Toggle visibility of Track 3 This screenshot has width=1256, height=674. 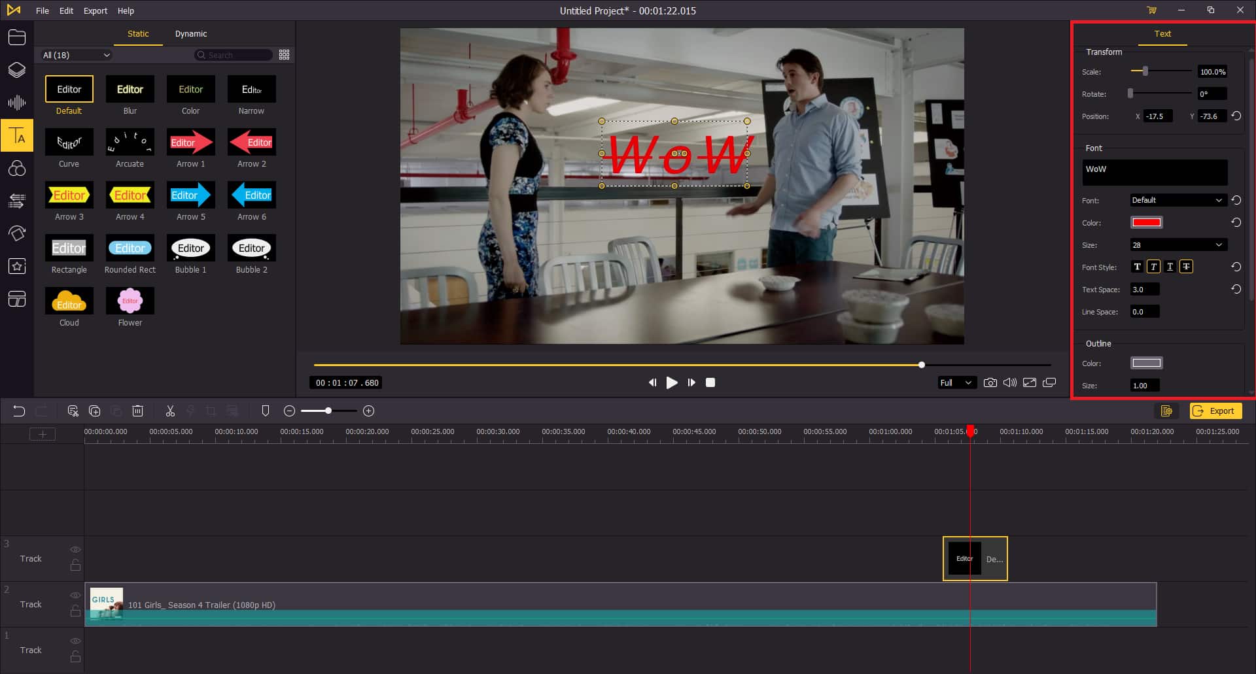(75, 550)
